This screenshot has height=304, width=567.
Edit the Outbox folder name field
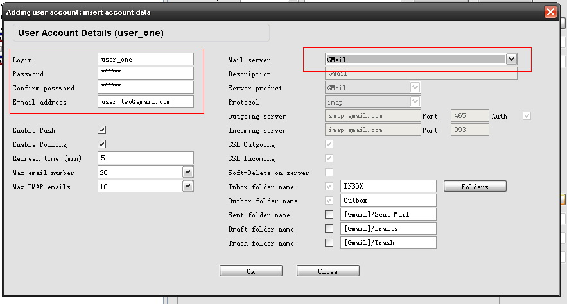click(388, 200)
